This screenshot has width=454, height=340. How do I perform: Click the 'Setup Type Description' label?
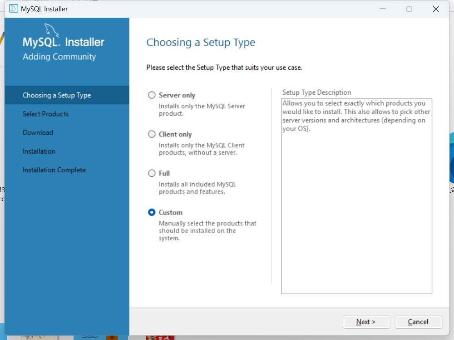pos(316,92)
